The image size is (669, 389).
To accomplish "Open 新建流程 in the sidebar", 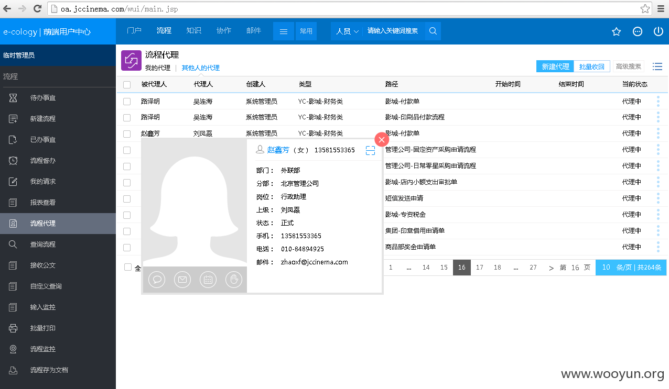I will [58, 119].
